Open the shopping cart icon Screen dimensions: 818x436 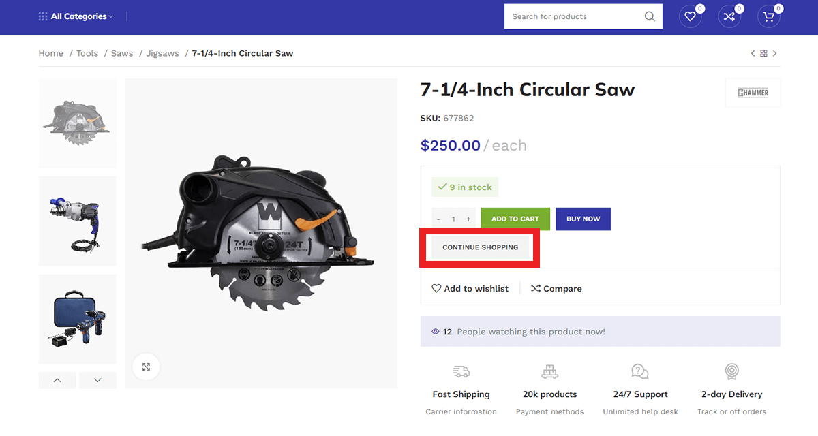point(769,16)
